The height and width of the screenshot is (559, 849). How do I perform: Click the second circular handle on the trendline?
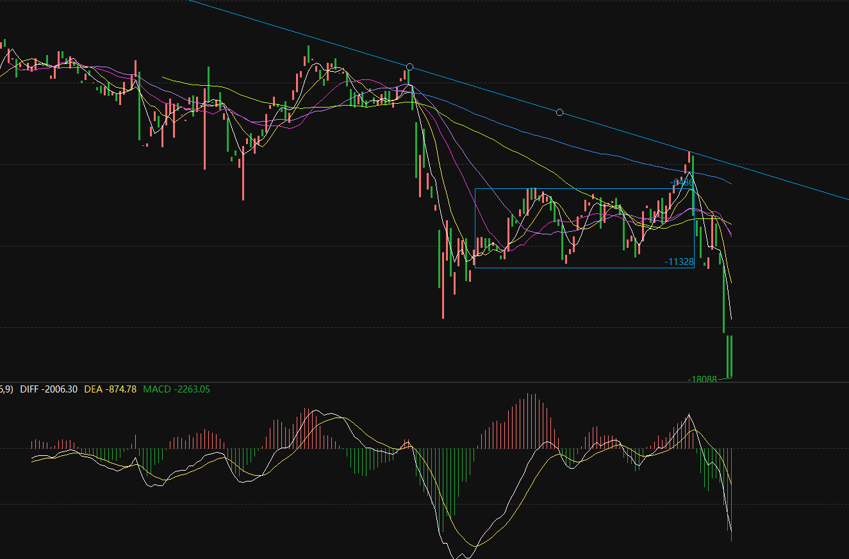pos(559,113)
